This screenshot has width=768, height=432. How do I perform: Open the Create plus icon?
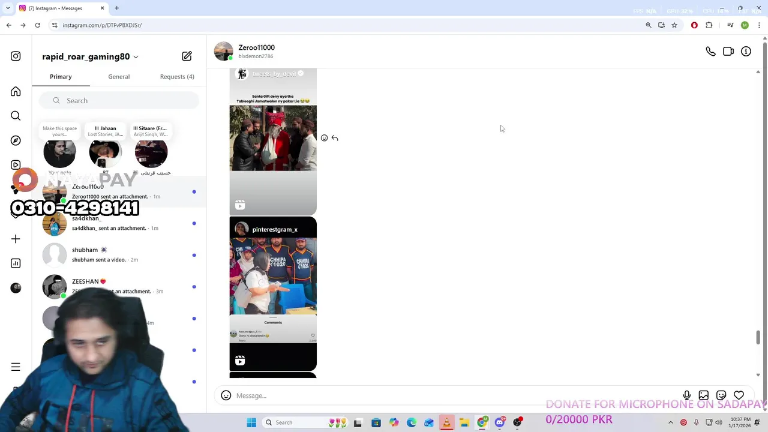16,239
